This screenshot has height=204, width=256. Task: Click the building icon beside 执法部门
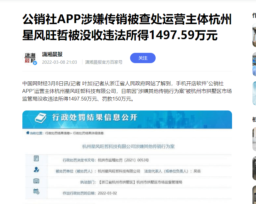(x=36, y=181)
